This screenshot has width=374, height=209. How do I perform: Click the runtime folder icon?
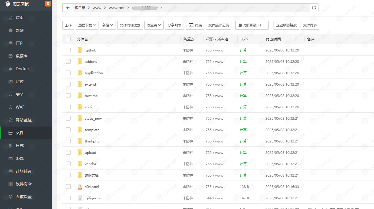tap(80, 96)
